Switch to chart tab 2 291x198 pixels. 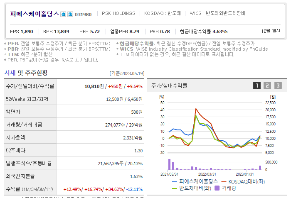(x=267, y=86)
